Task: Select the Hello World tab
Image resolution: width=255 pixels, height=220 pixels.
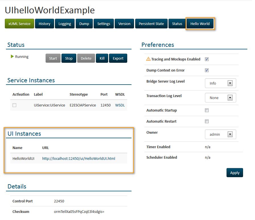Action: (200, 24)
